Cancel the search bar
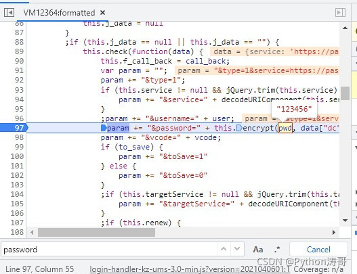Screen dimensions: 357x274 pyautogui.click(x=318, y=250)
